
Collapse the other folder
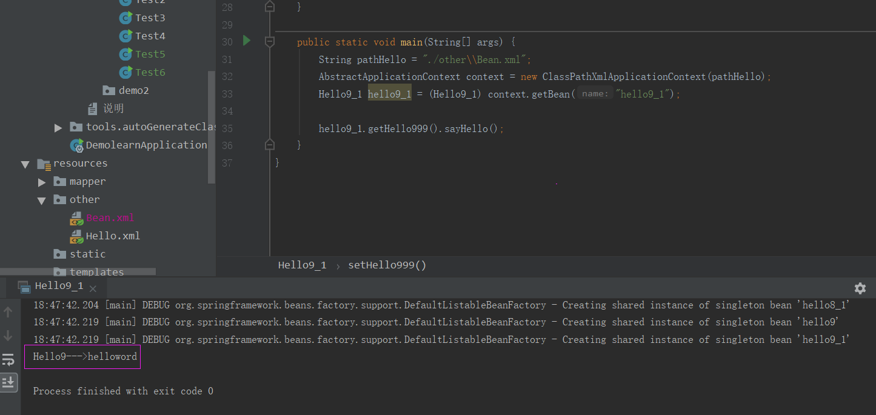click(41, 200)
